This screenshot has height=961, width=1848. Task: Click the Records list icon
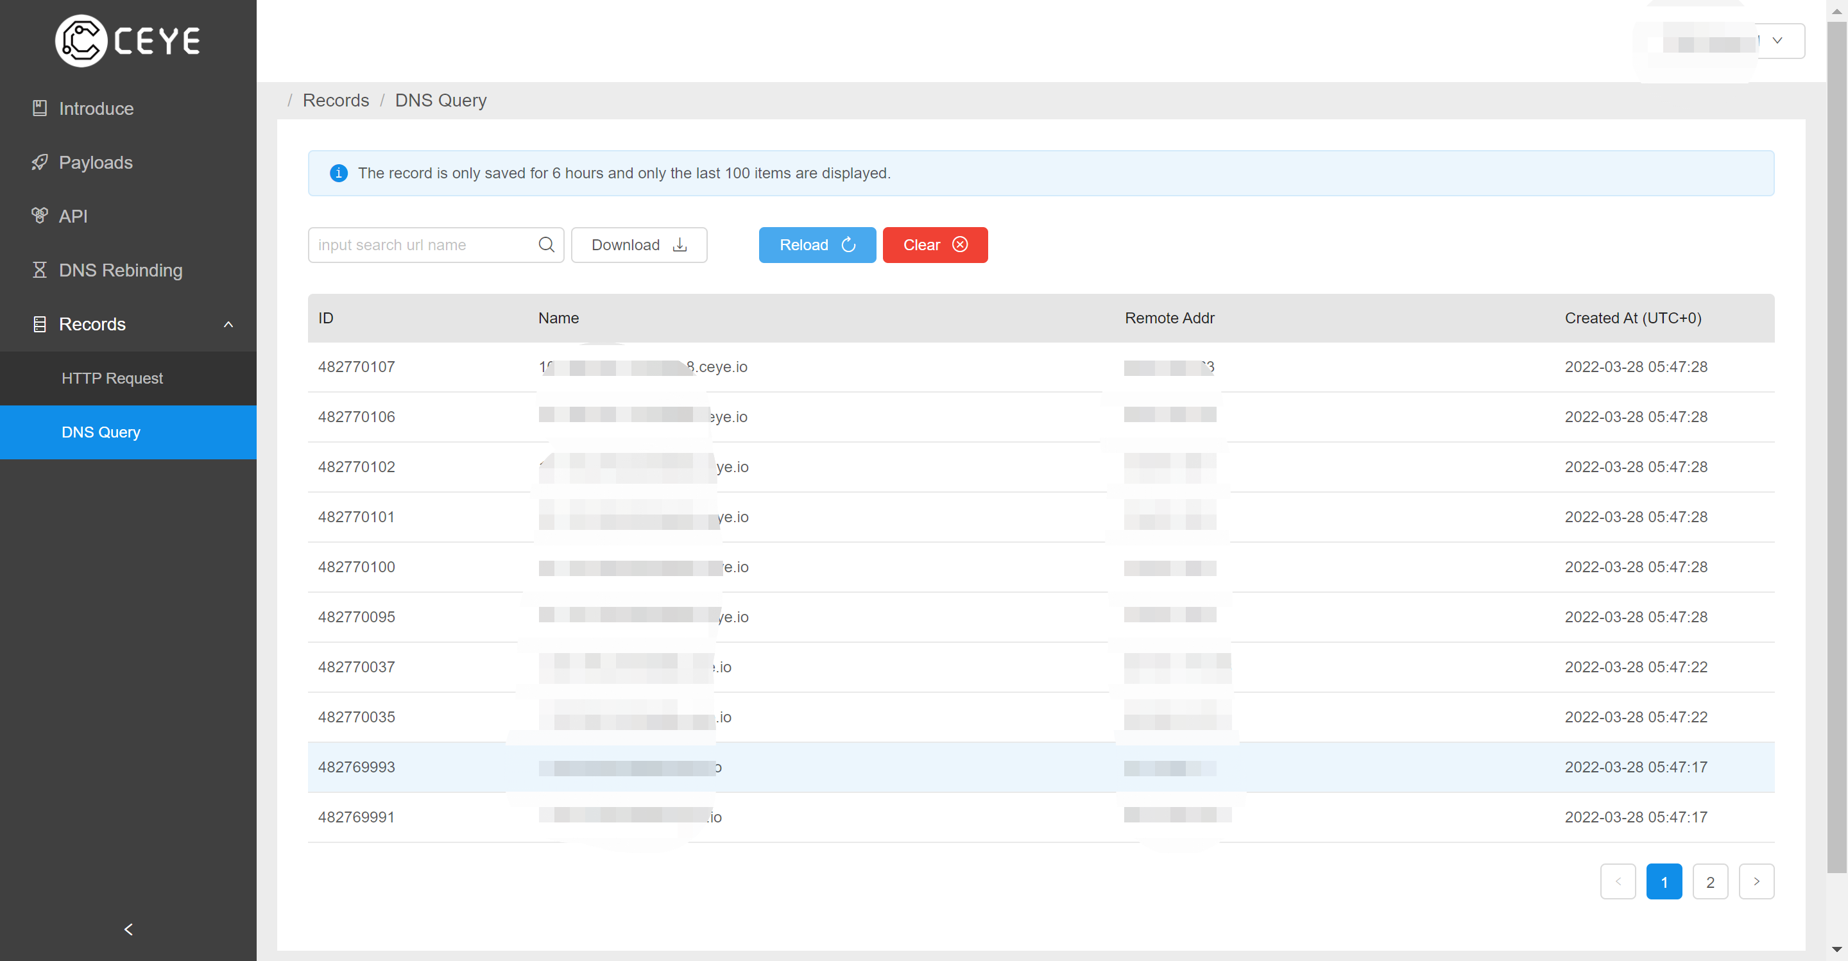pos(39,324)
